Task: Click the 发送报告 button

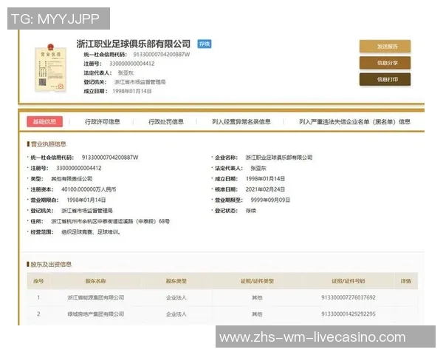Action: tap(385, 46)
